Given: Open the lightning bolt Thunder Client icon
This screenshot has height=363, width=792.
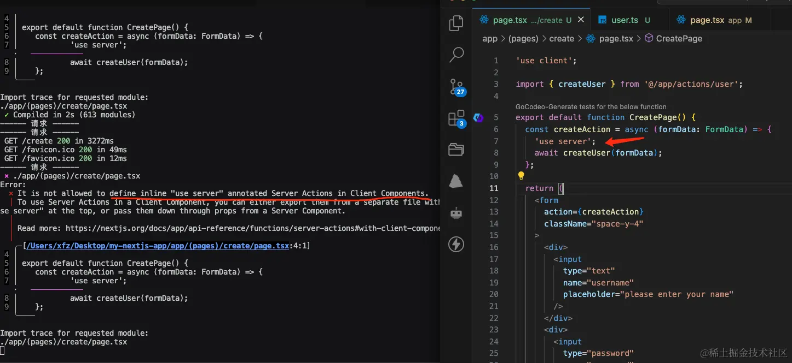Looking at the screenshot, I should point(456,244).
